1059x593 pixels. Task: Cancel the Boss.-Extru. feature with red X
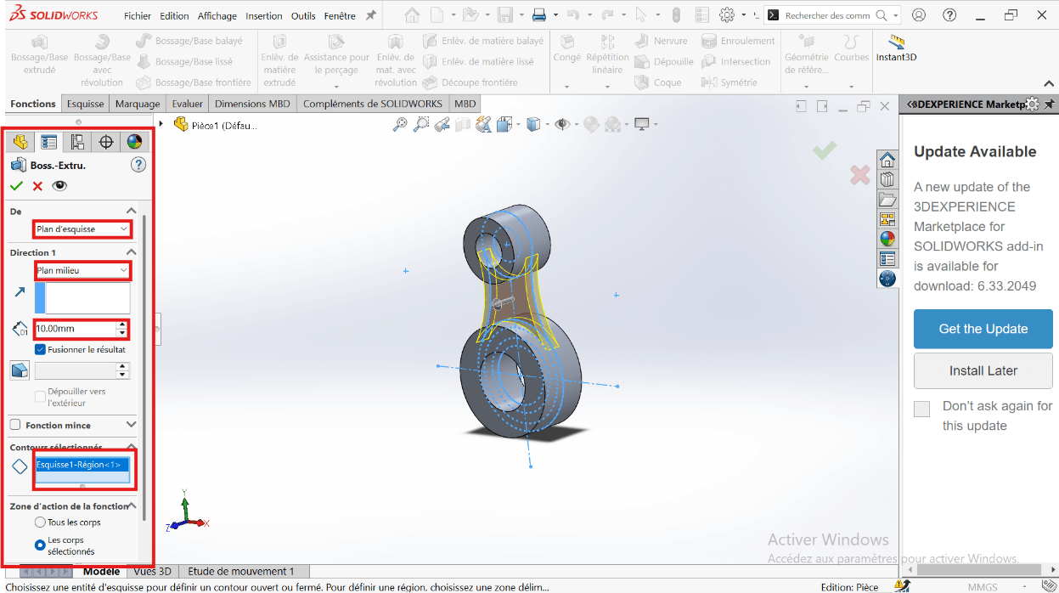[x=37, y=186]
